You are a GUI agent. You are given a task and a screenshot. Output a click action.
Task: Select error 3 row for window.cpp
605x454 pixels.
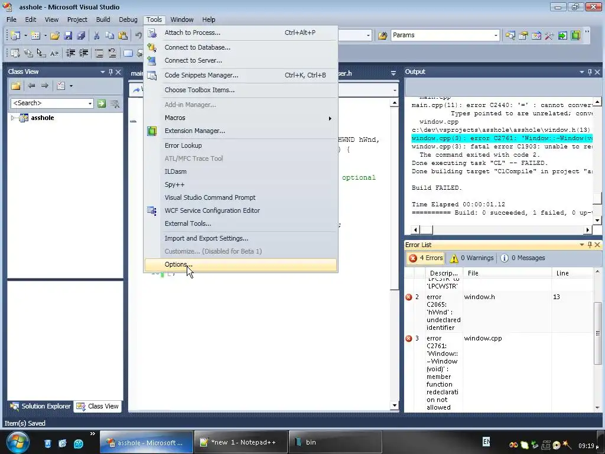point(499,372)
